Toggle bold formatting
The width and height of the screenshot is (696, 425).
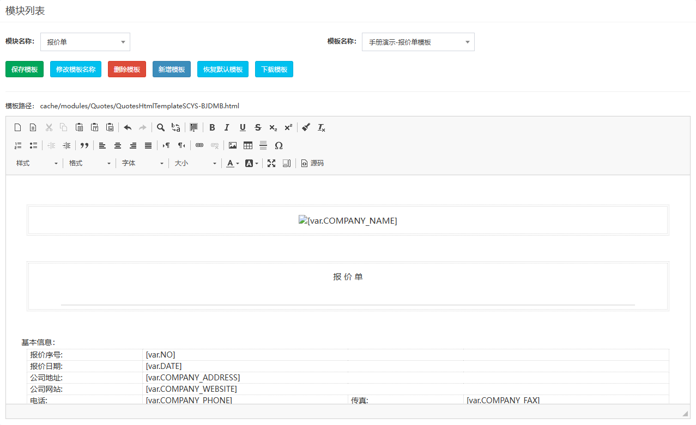click(x=212, y=128)
